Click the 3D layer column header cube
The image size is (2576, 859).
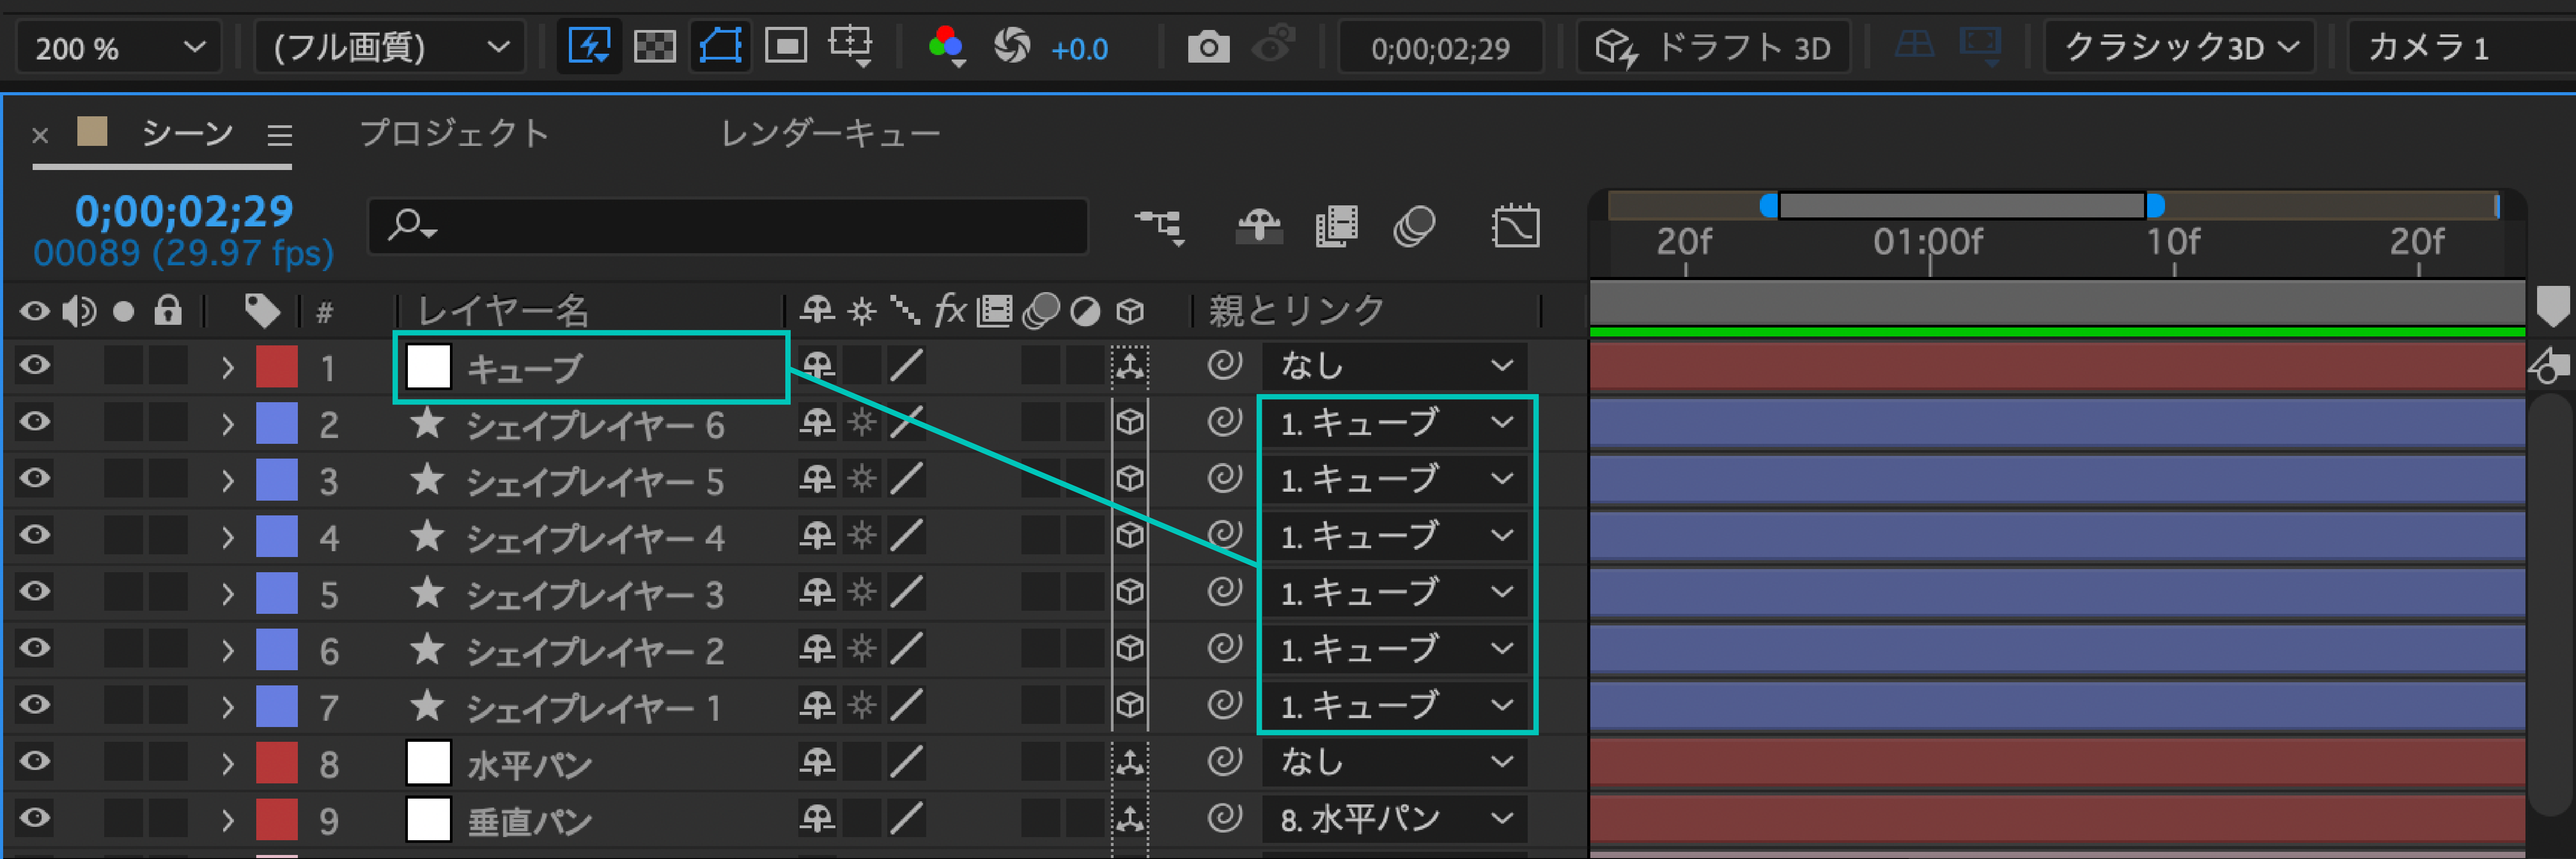(1130, 312)
